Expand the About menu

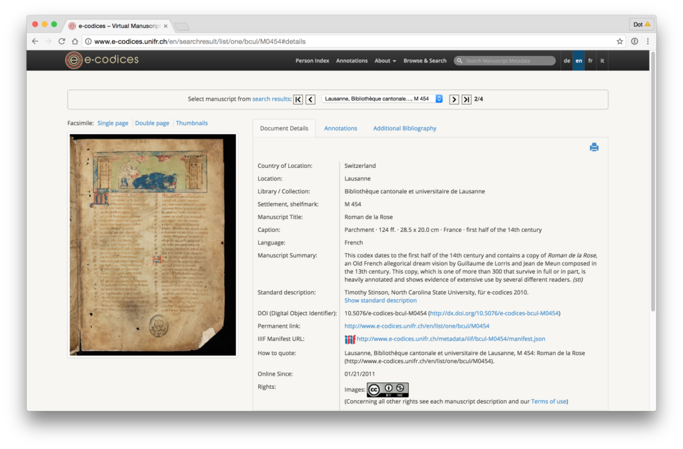(x=385, y=61)
